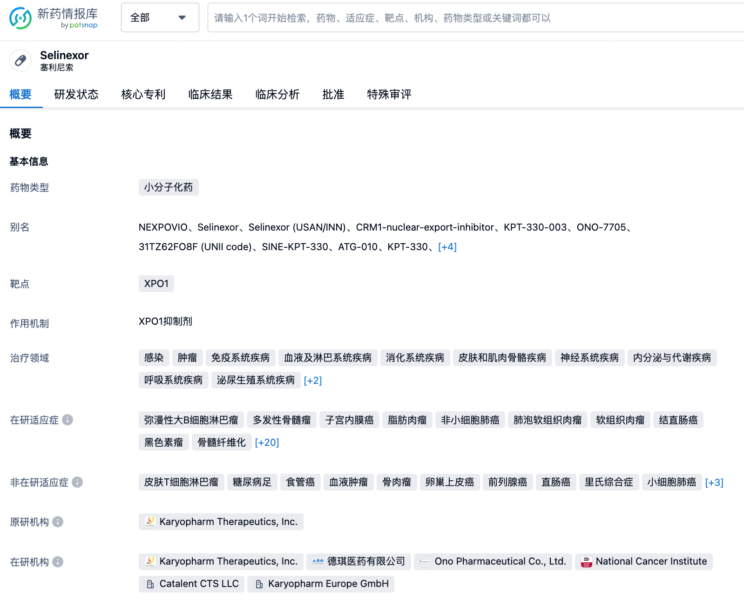Screen dimensions: 744x600
Task: Open the 非小细胞肺癌 indication tag
Action: 470,420
